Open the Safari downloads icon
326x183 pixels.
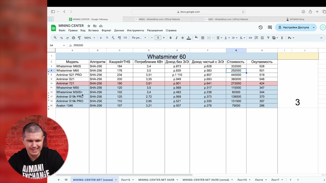[303, 12]
